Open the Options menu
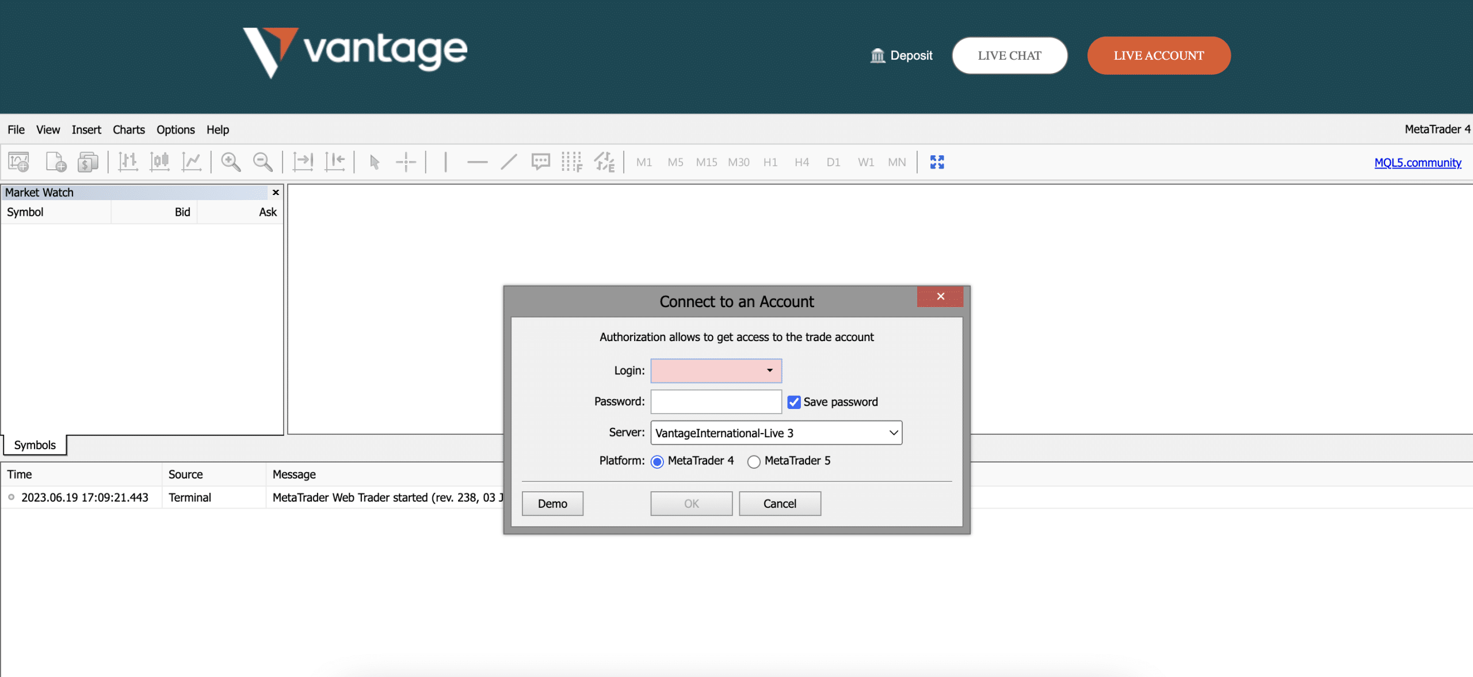This screenshot has width=1473, height=677. click(x=175, y=130)
